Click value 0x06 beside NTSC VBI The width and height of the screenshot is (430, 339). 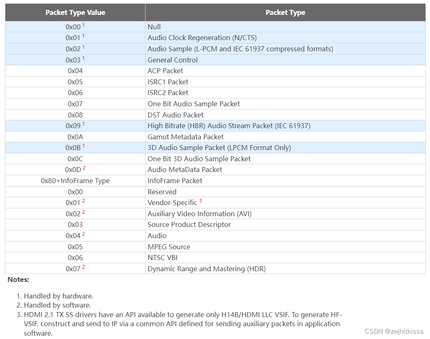point(75,258)
